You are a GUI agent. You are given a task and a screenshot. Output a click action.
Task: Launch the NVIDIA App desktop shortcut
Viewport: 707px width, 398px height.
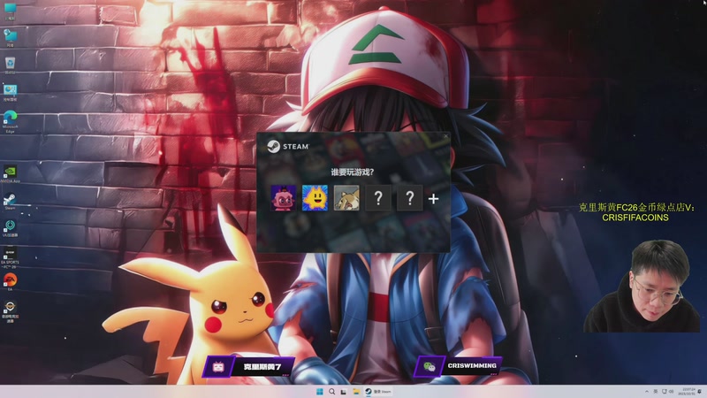(x=10, y=173)
